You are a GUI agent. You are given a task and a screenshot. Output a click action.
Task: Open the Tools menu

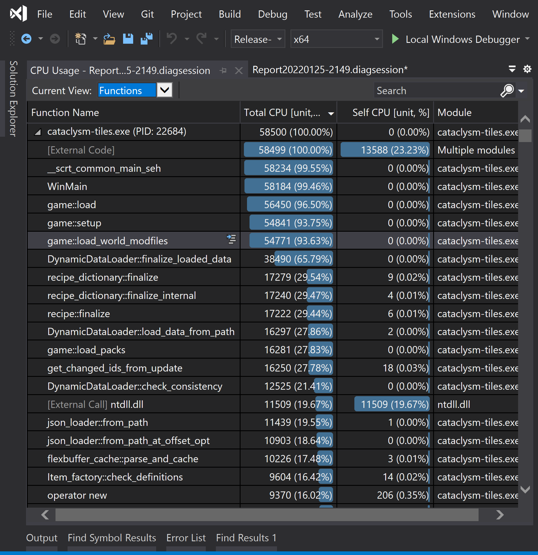tap(400, 14)
